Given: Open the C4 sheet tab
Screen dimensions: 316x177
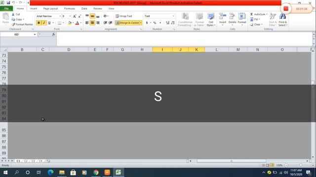Looking at the screenshot, I should pyautogui.click(x=40, y=161).
